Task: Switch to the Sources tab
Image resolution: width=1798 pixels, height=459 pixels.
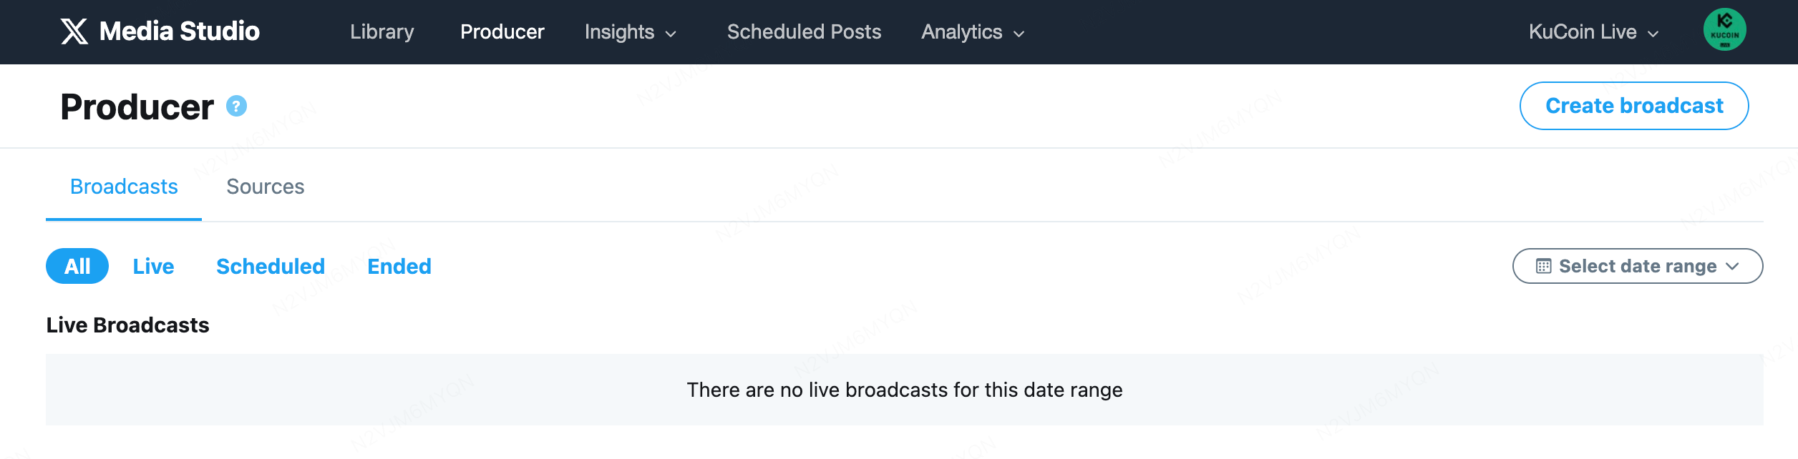Action: [265, 187]
